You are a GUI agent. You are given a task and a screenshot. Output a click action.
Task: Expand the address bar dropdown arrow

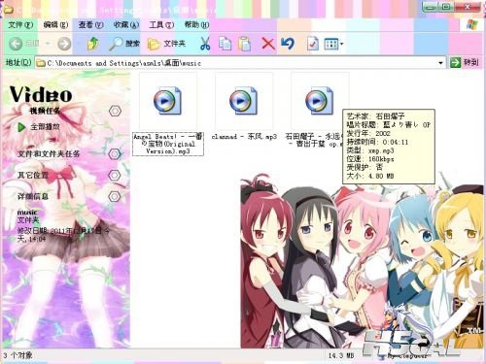(440, 63)
